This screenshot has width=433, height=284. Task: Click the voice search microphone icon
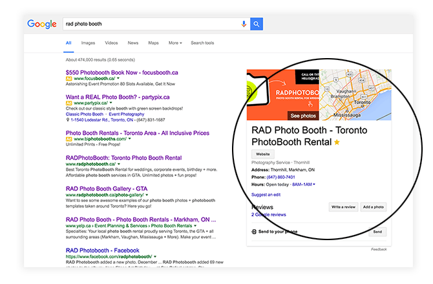pos(244,24)
